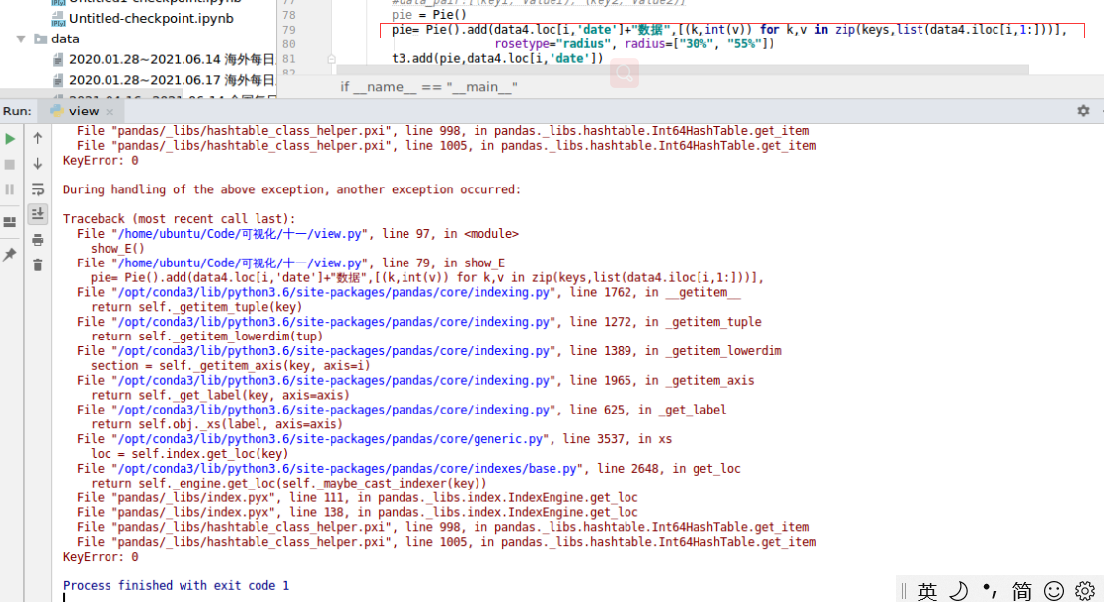1104x602 pixels.
Task: Click the Stop process icon
Action: pyautogui.click(x=9, y=163)
